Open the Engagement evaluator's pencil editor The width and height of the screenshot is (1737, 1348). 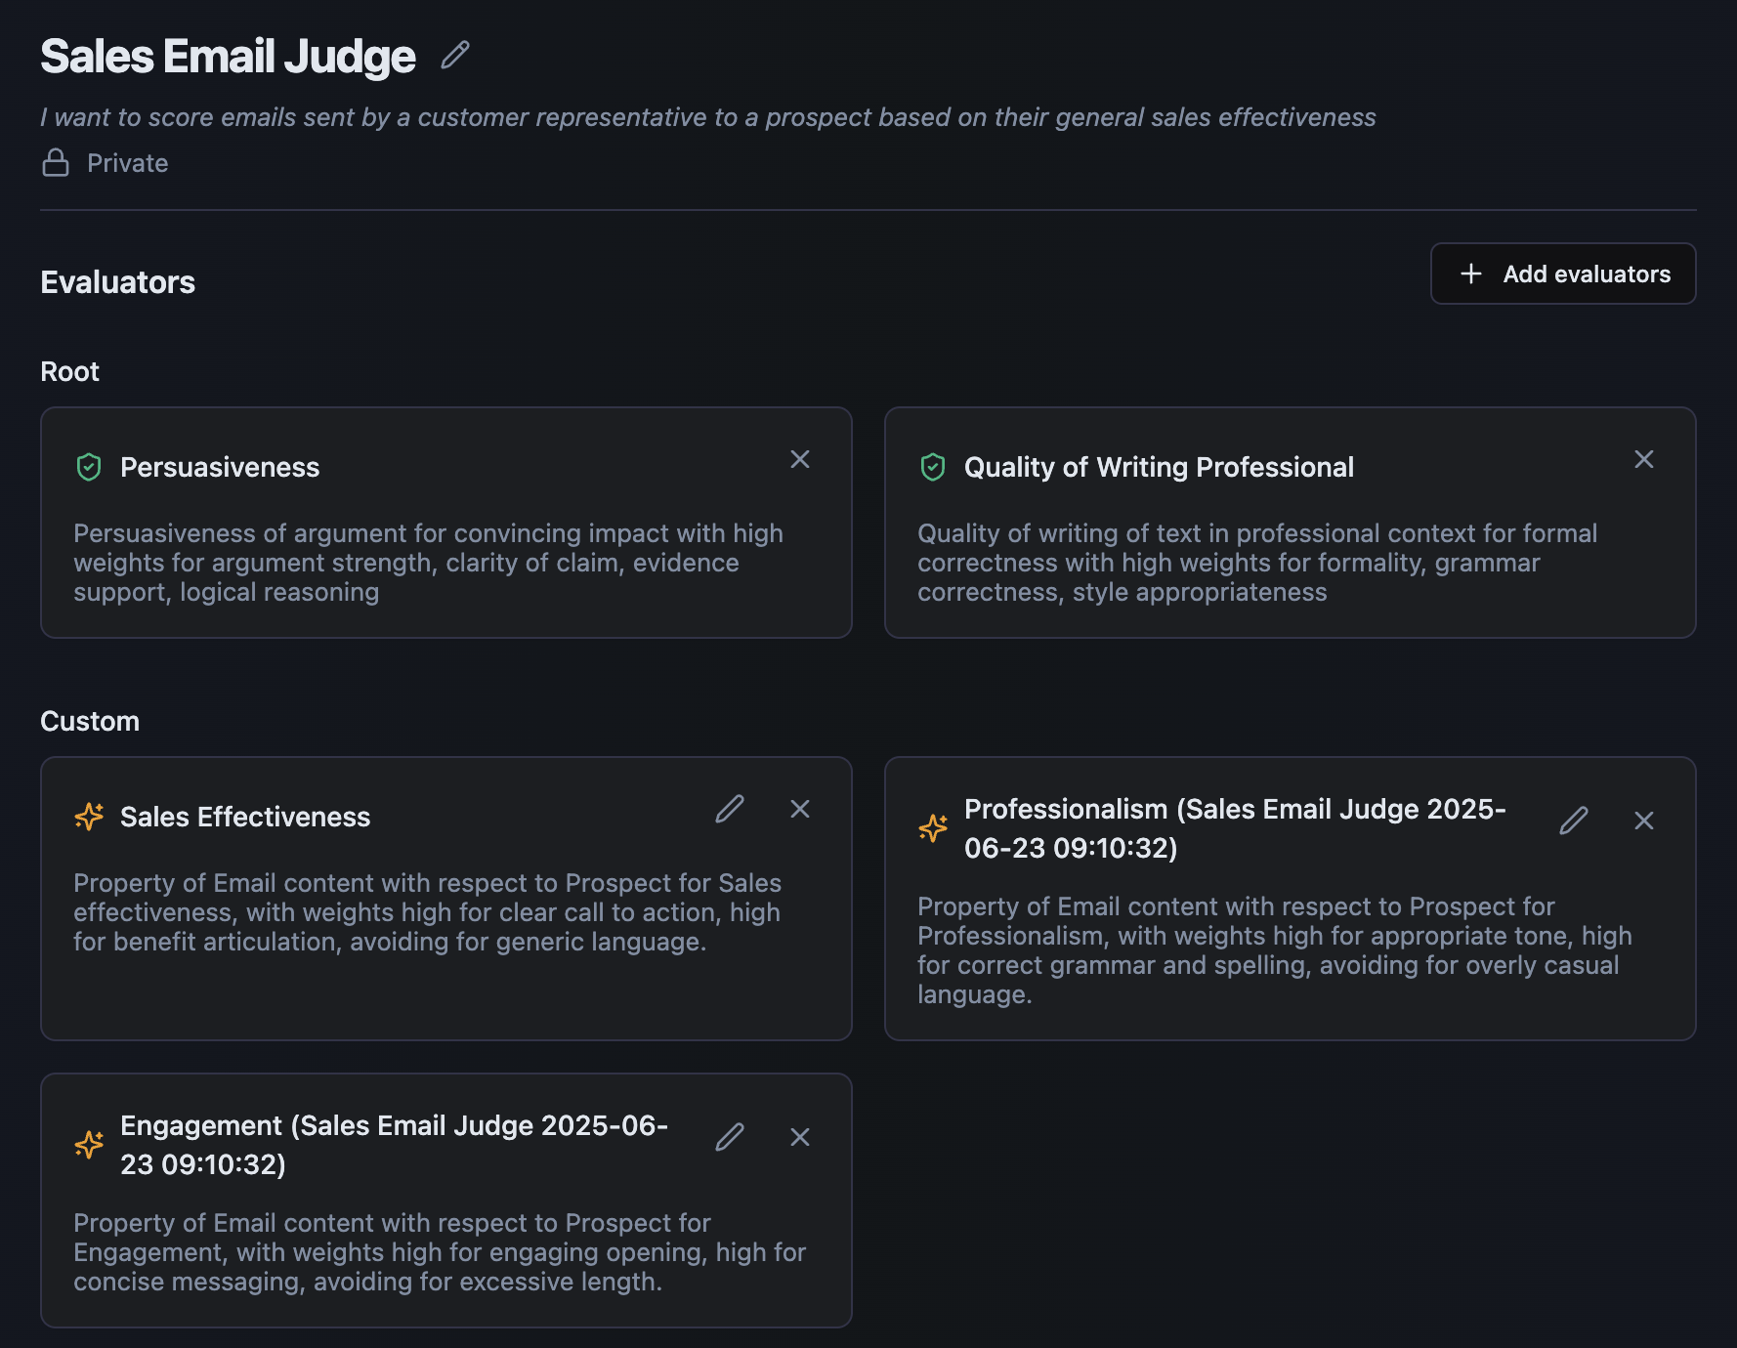(x=730, y=1137)
